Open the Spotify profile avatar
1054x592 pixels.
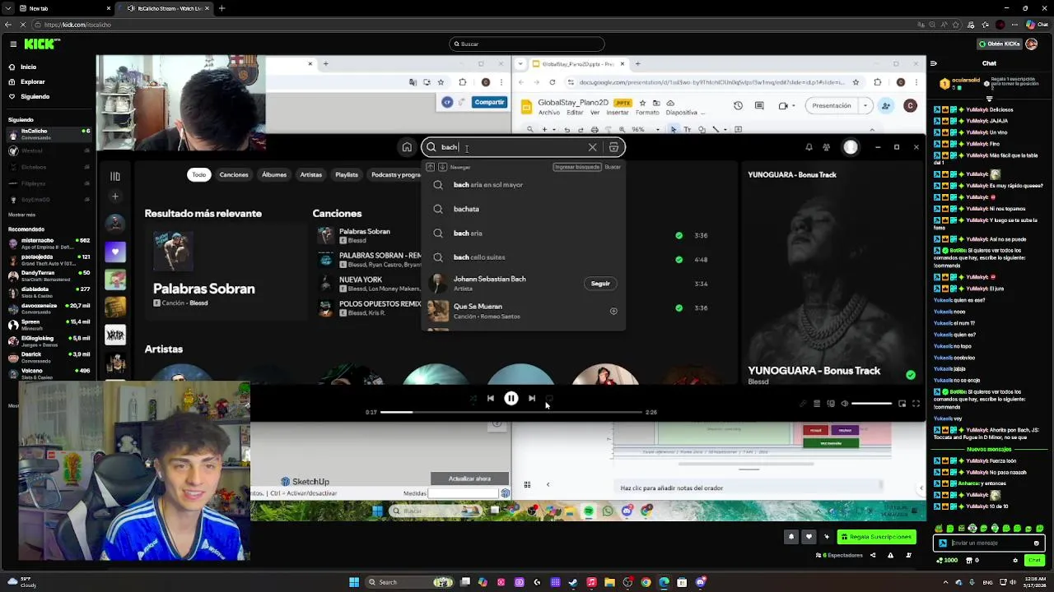(851, 147)
